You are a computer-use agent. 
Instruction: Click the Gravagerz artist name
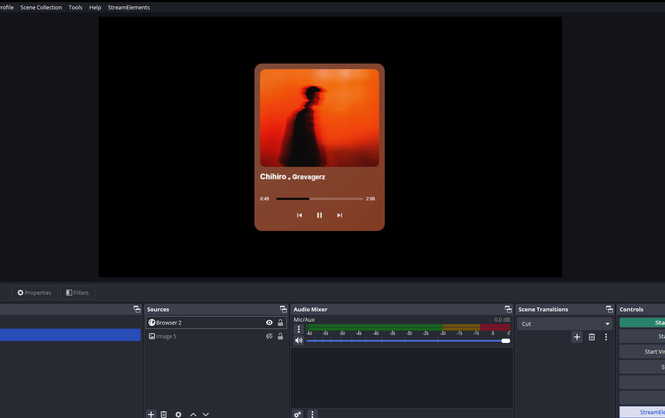pos(309,177)
